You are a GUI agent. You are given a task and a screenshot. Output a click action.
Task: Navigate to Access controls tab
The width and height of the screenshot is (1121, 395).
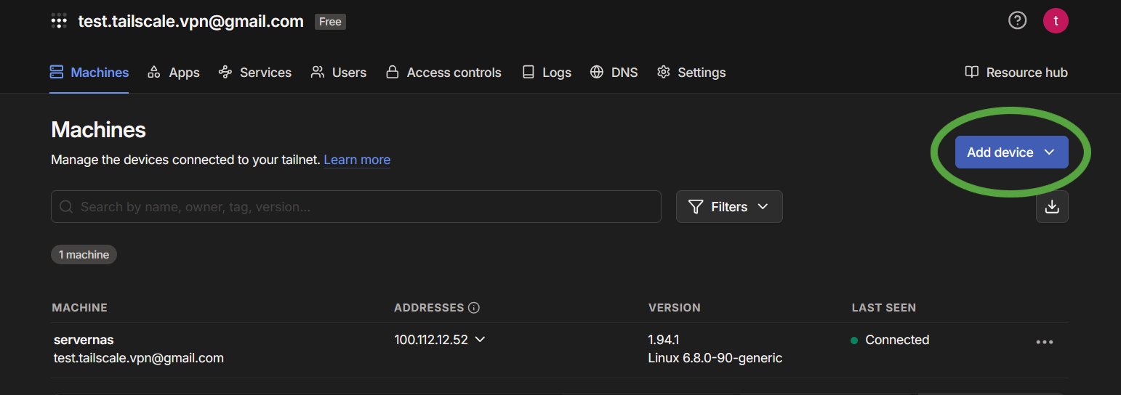[x=443, y=73]
